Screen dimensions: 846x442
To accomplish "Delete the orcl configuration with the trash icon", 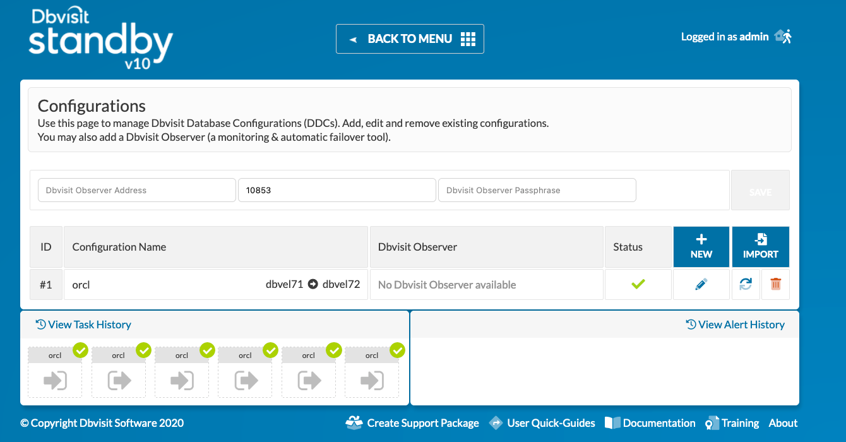I will [775, 285].
